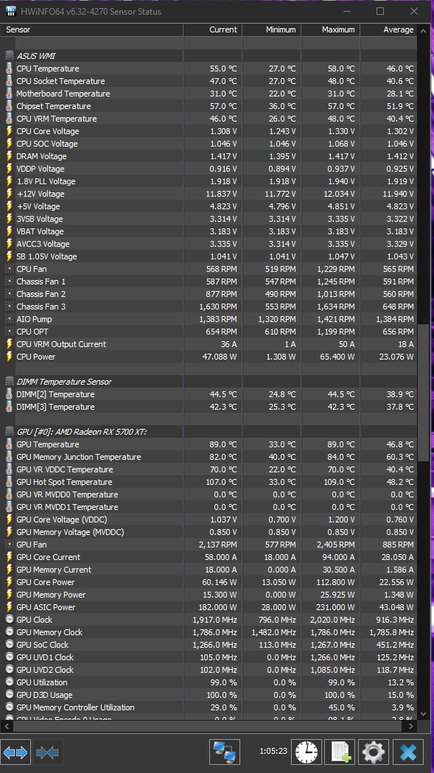Open the network remote monitoring icon
Image resolution: width=434 pixels, height=773 pixels.
pyautogui.click(x=225, y=752)
